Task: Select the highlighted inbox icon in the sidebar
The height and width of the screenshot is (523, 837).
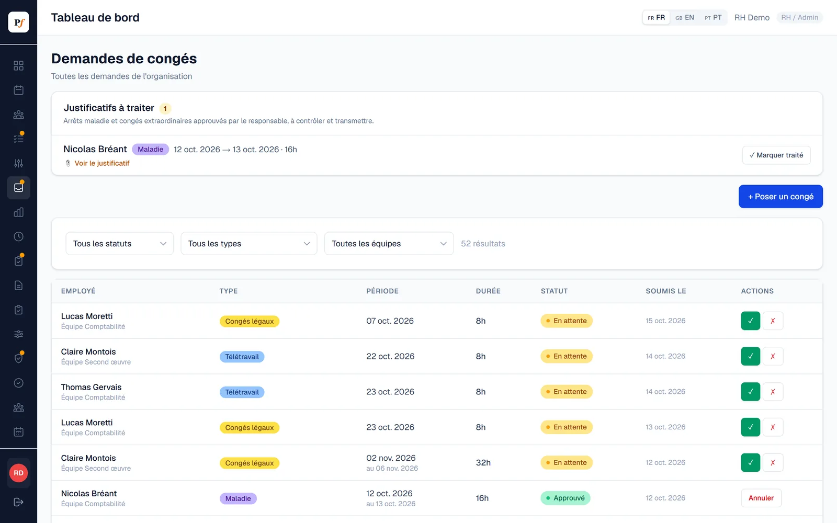Action: [x=18, y=188]
